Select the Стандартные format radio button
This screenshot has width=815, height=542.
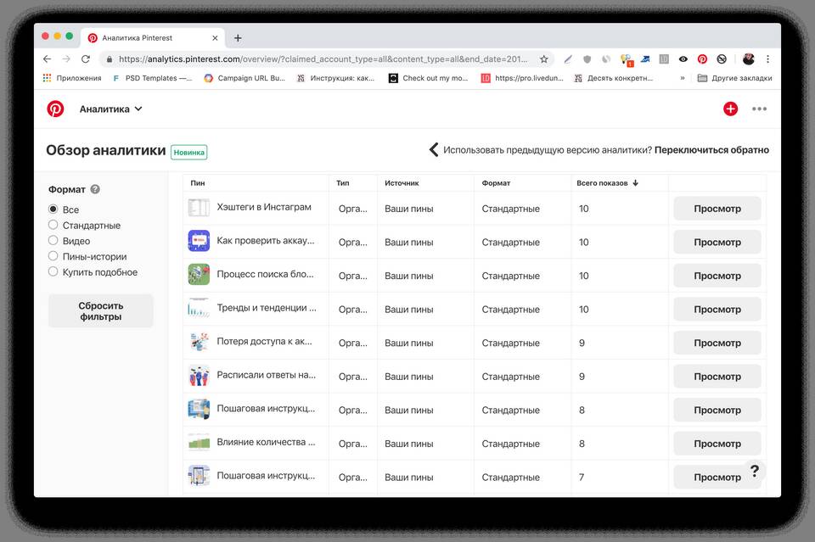[x=53, y=225]
